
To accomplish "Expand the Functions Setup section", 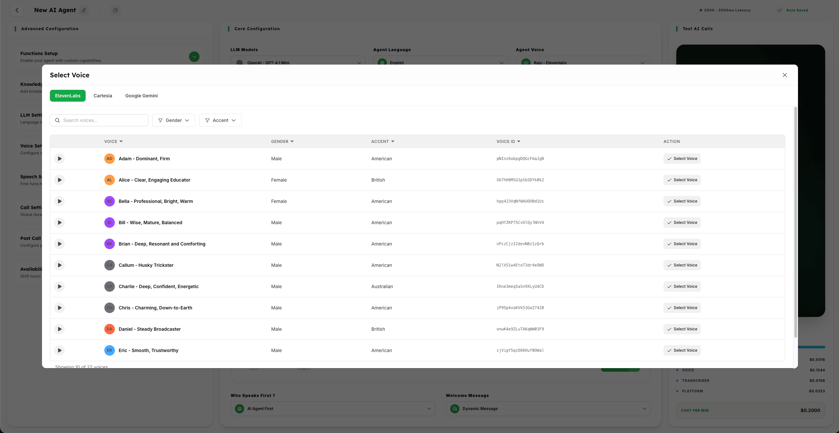I will pyautogui.click(x=194, y=56).
